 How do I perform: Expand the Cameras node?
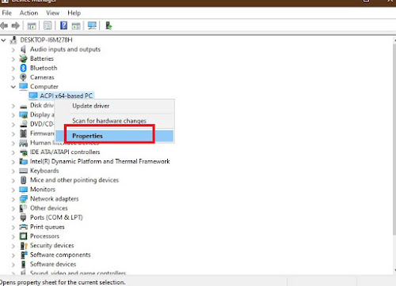click(x=13, y=77)
